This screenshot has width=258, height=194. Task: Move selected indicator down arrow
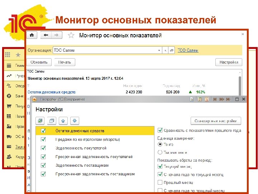(x=75, y=121)
